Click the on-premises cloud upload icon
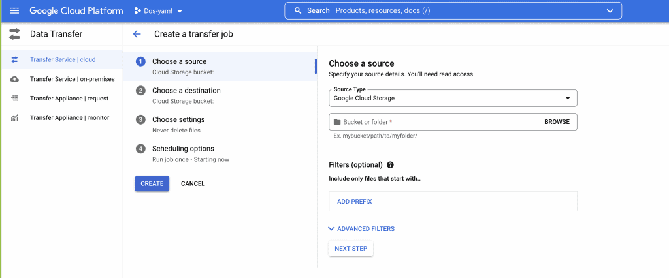 pyautogui.click(x=14, y=79)
